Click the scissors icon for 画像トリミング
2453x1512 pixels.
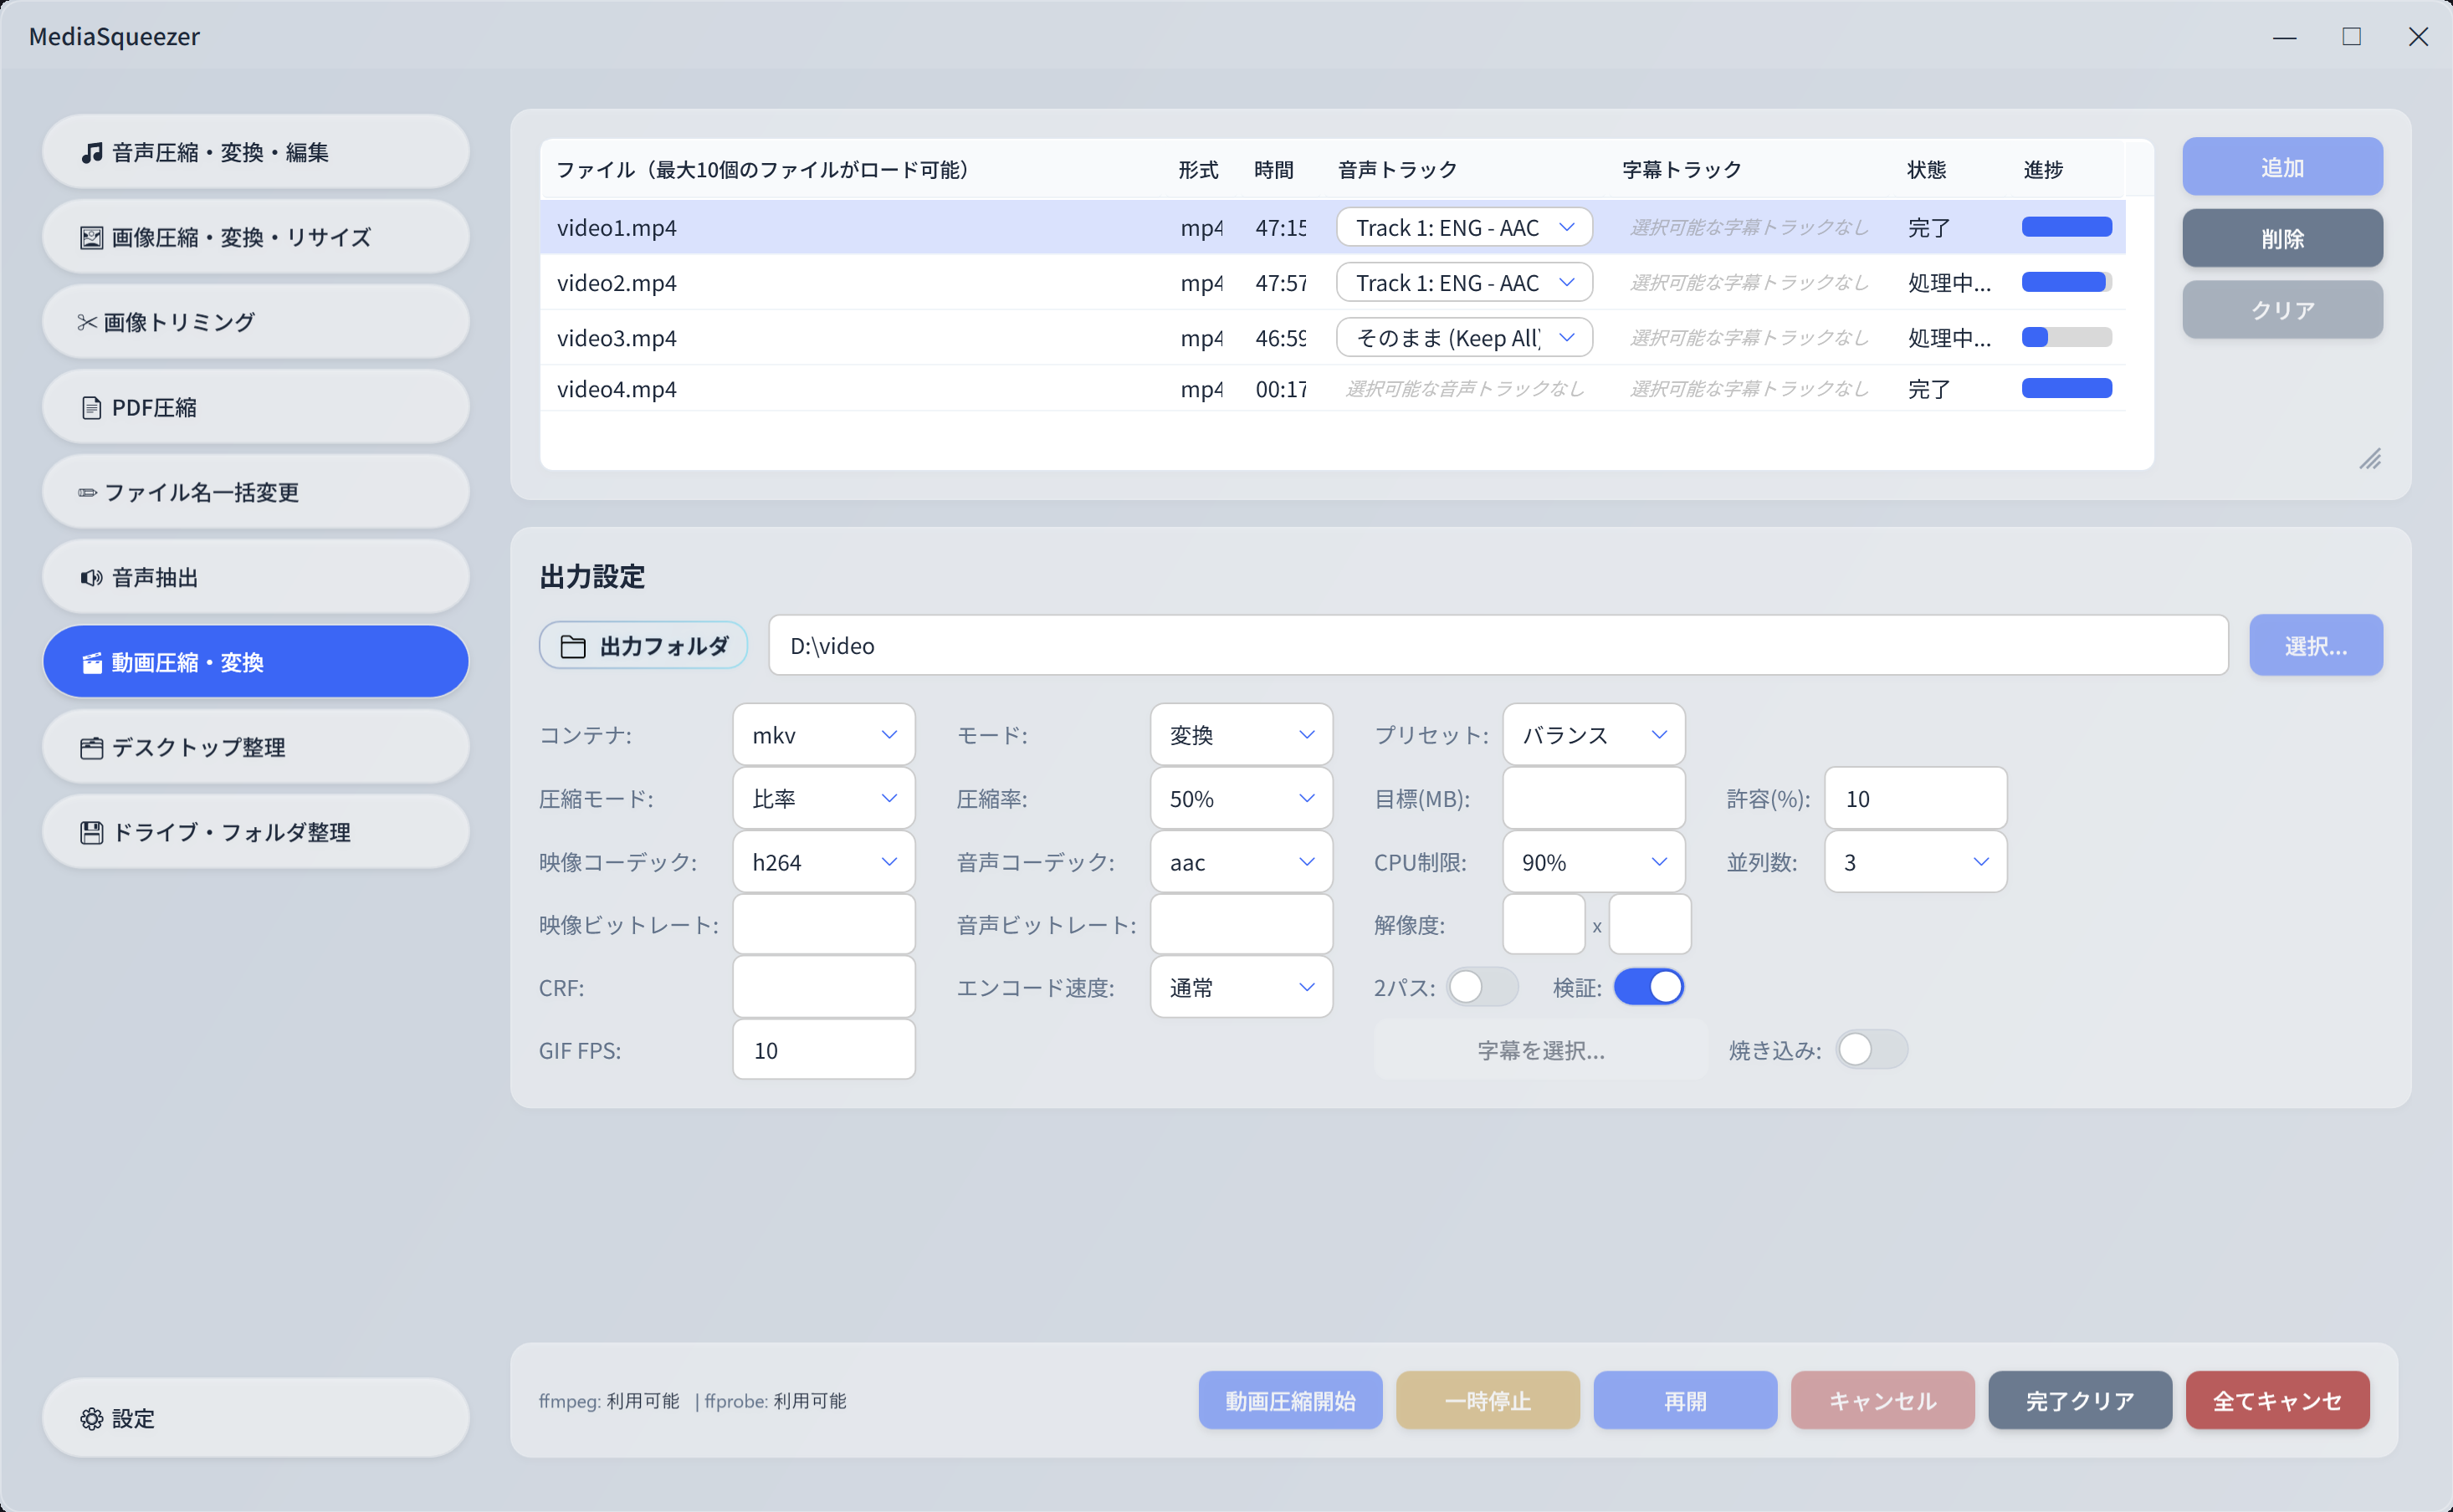[87, 322]
